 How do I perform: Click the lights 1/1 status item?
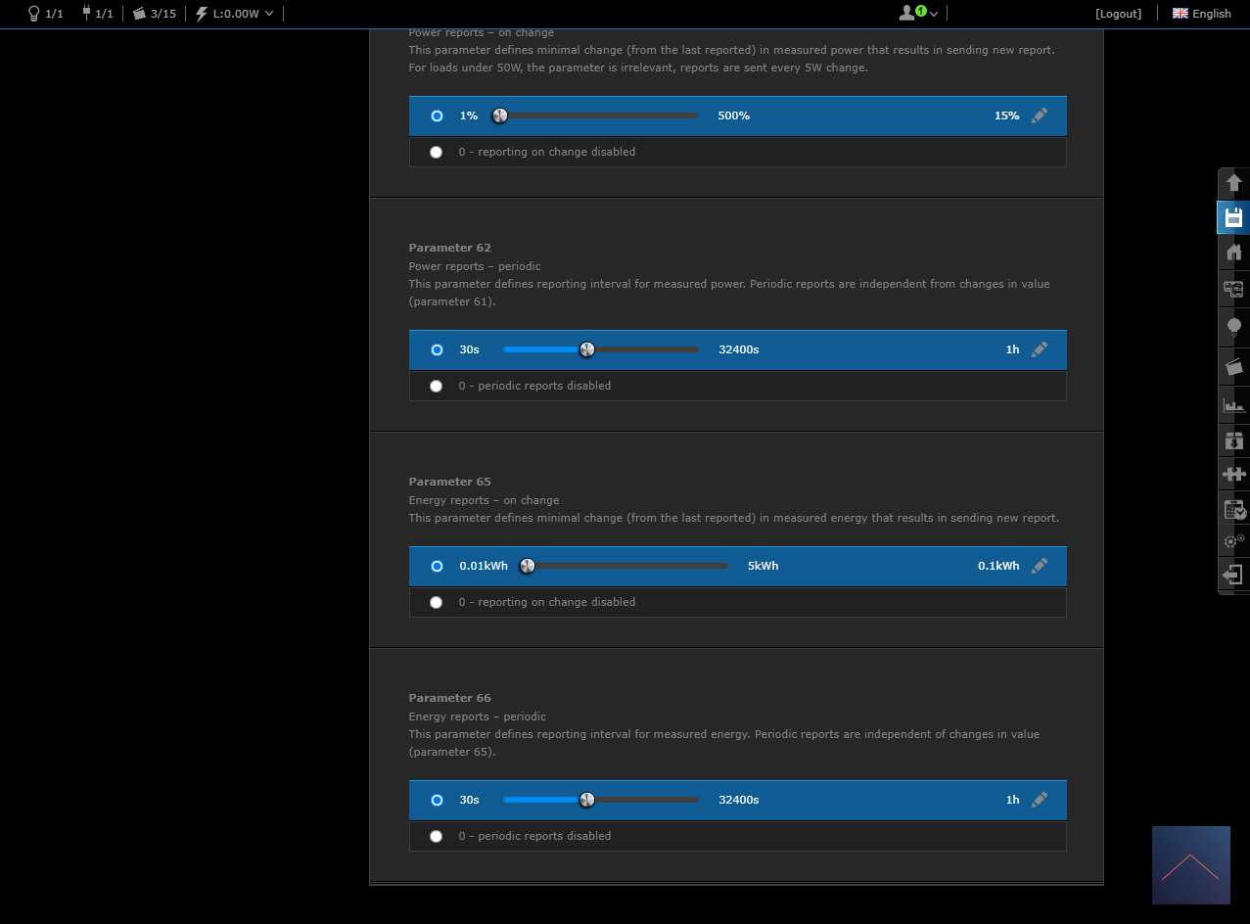45,14
